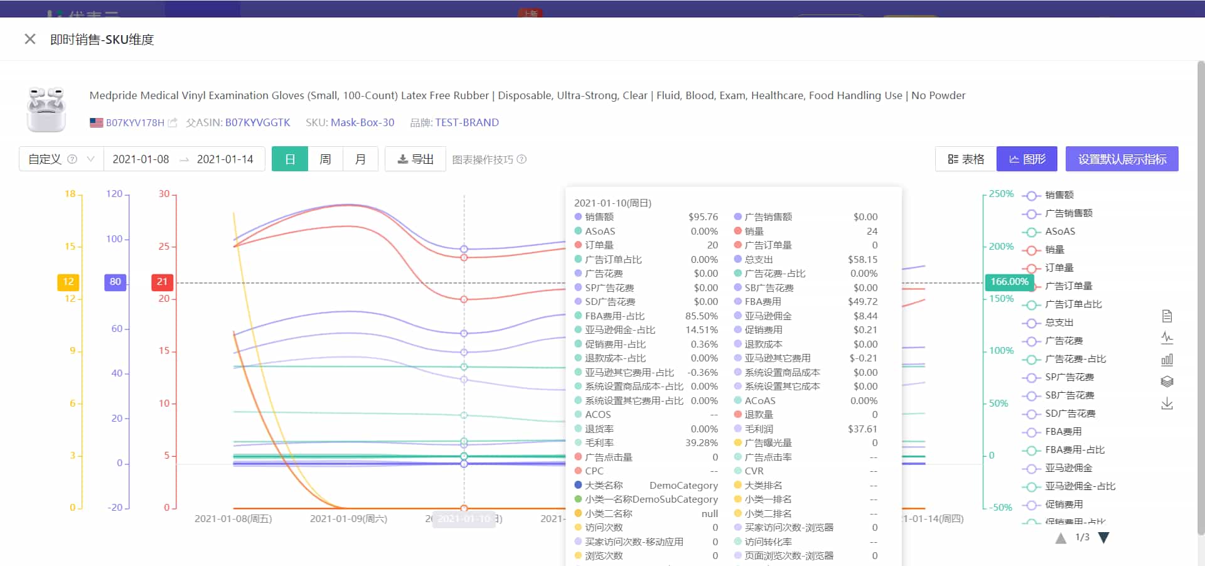Open the chart data view icon
1205x566 pixels.
(1167, 316)
